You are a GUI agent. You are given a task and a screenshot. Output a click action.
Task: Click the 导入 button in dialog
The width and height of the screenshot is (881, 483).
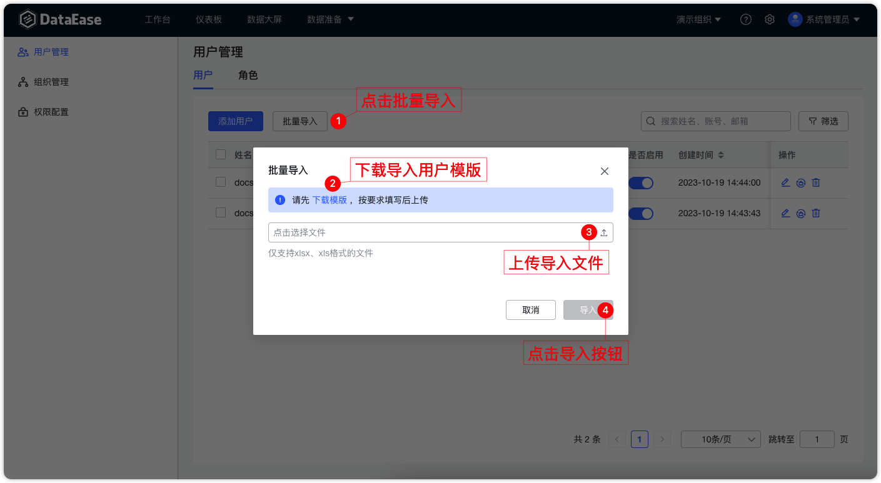tap(588, 310)
